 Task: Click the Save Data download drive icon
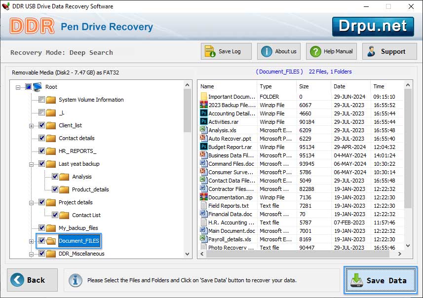pos(357,280)
